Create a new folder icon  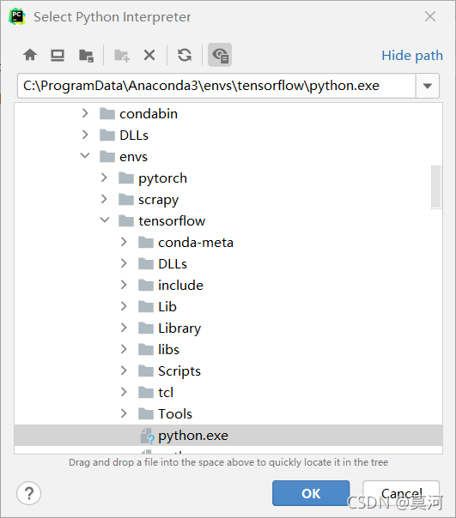pyautogui.click(x=121, y=55)
